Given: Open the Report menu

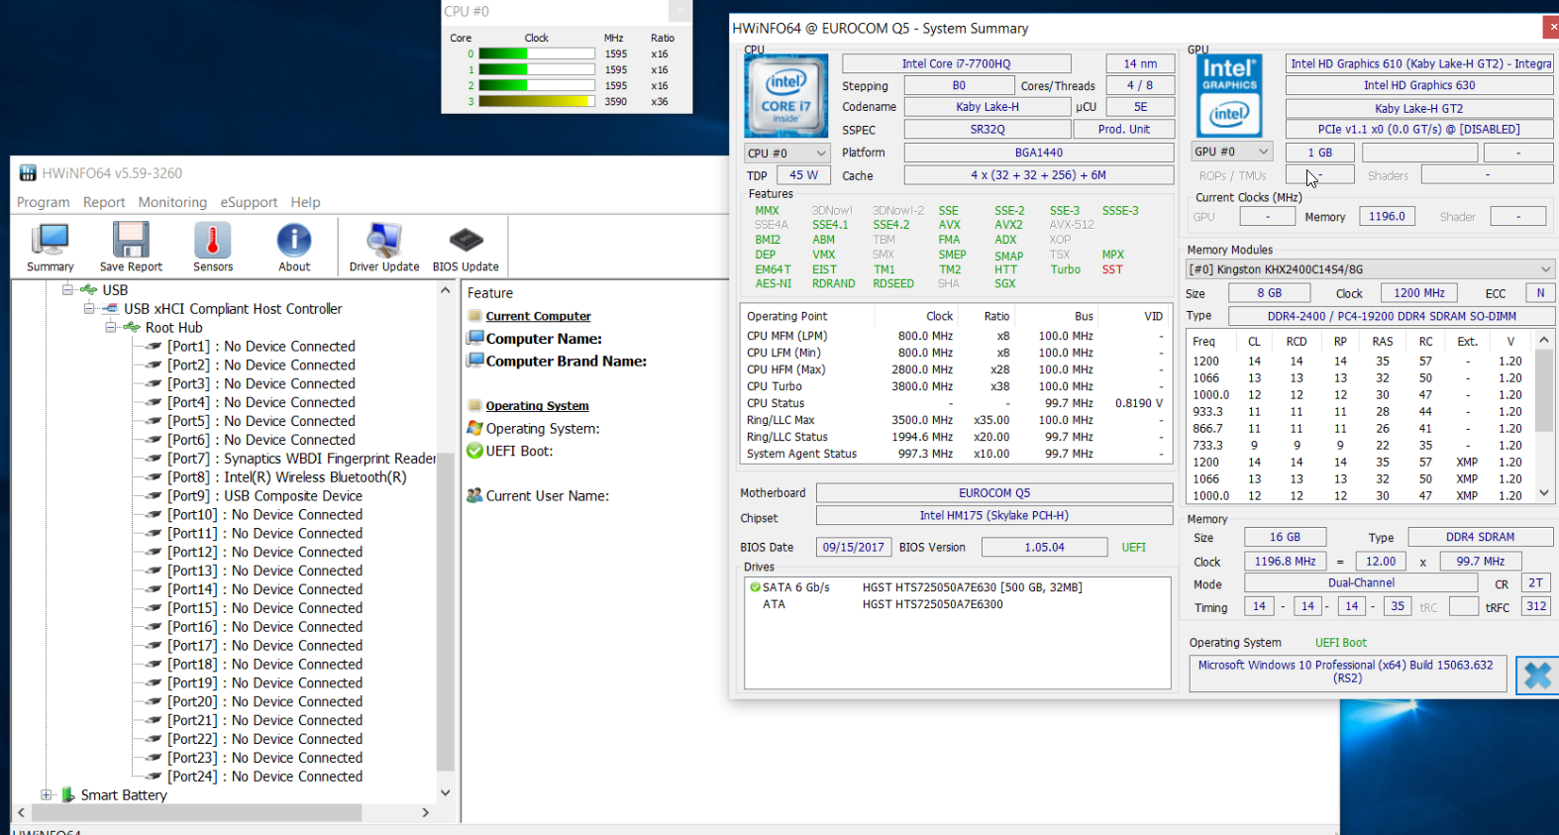Looking at the screenshot, I should 104,202.
